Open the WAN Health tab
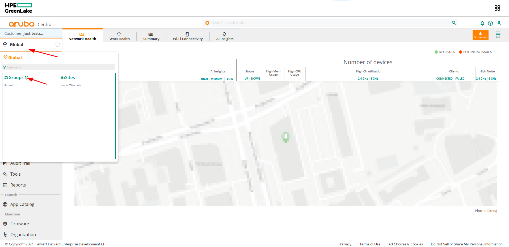The image size is (509, 247). (119, 36)
